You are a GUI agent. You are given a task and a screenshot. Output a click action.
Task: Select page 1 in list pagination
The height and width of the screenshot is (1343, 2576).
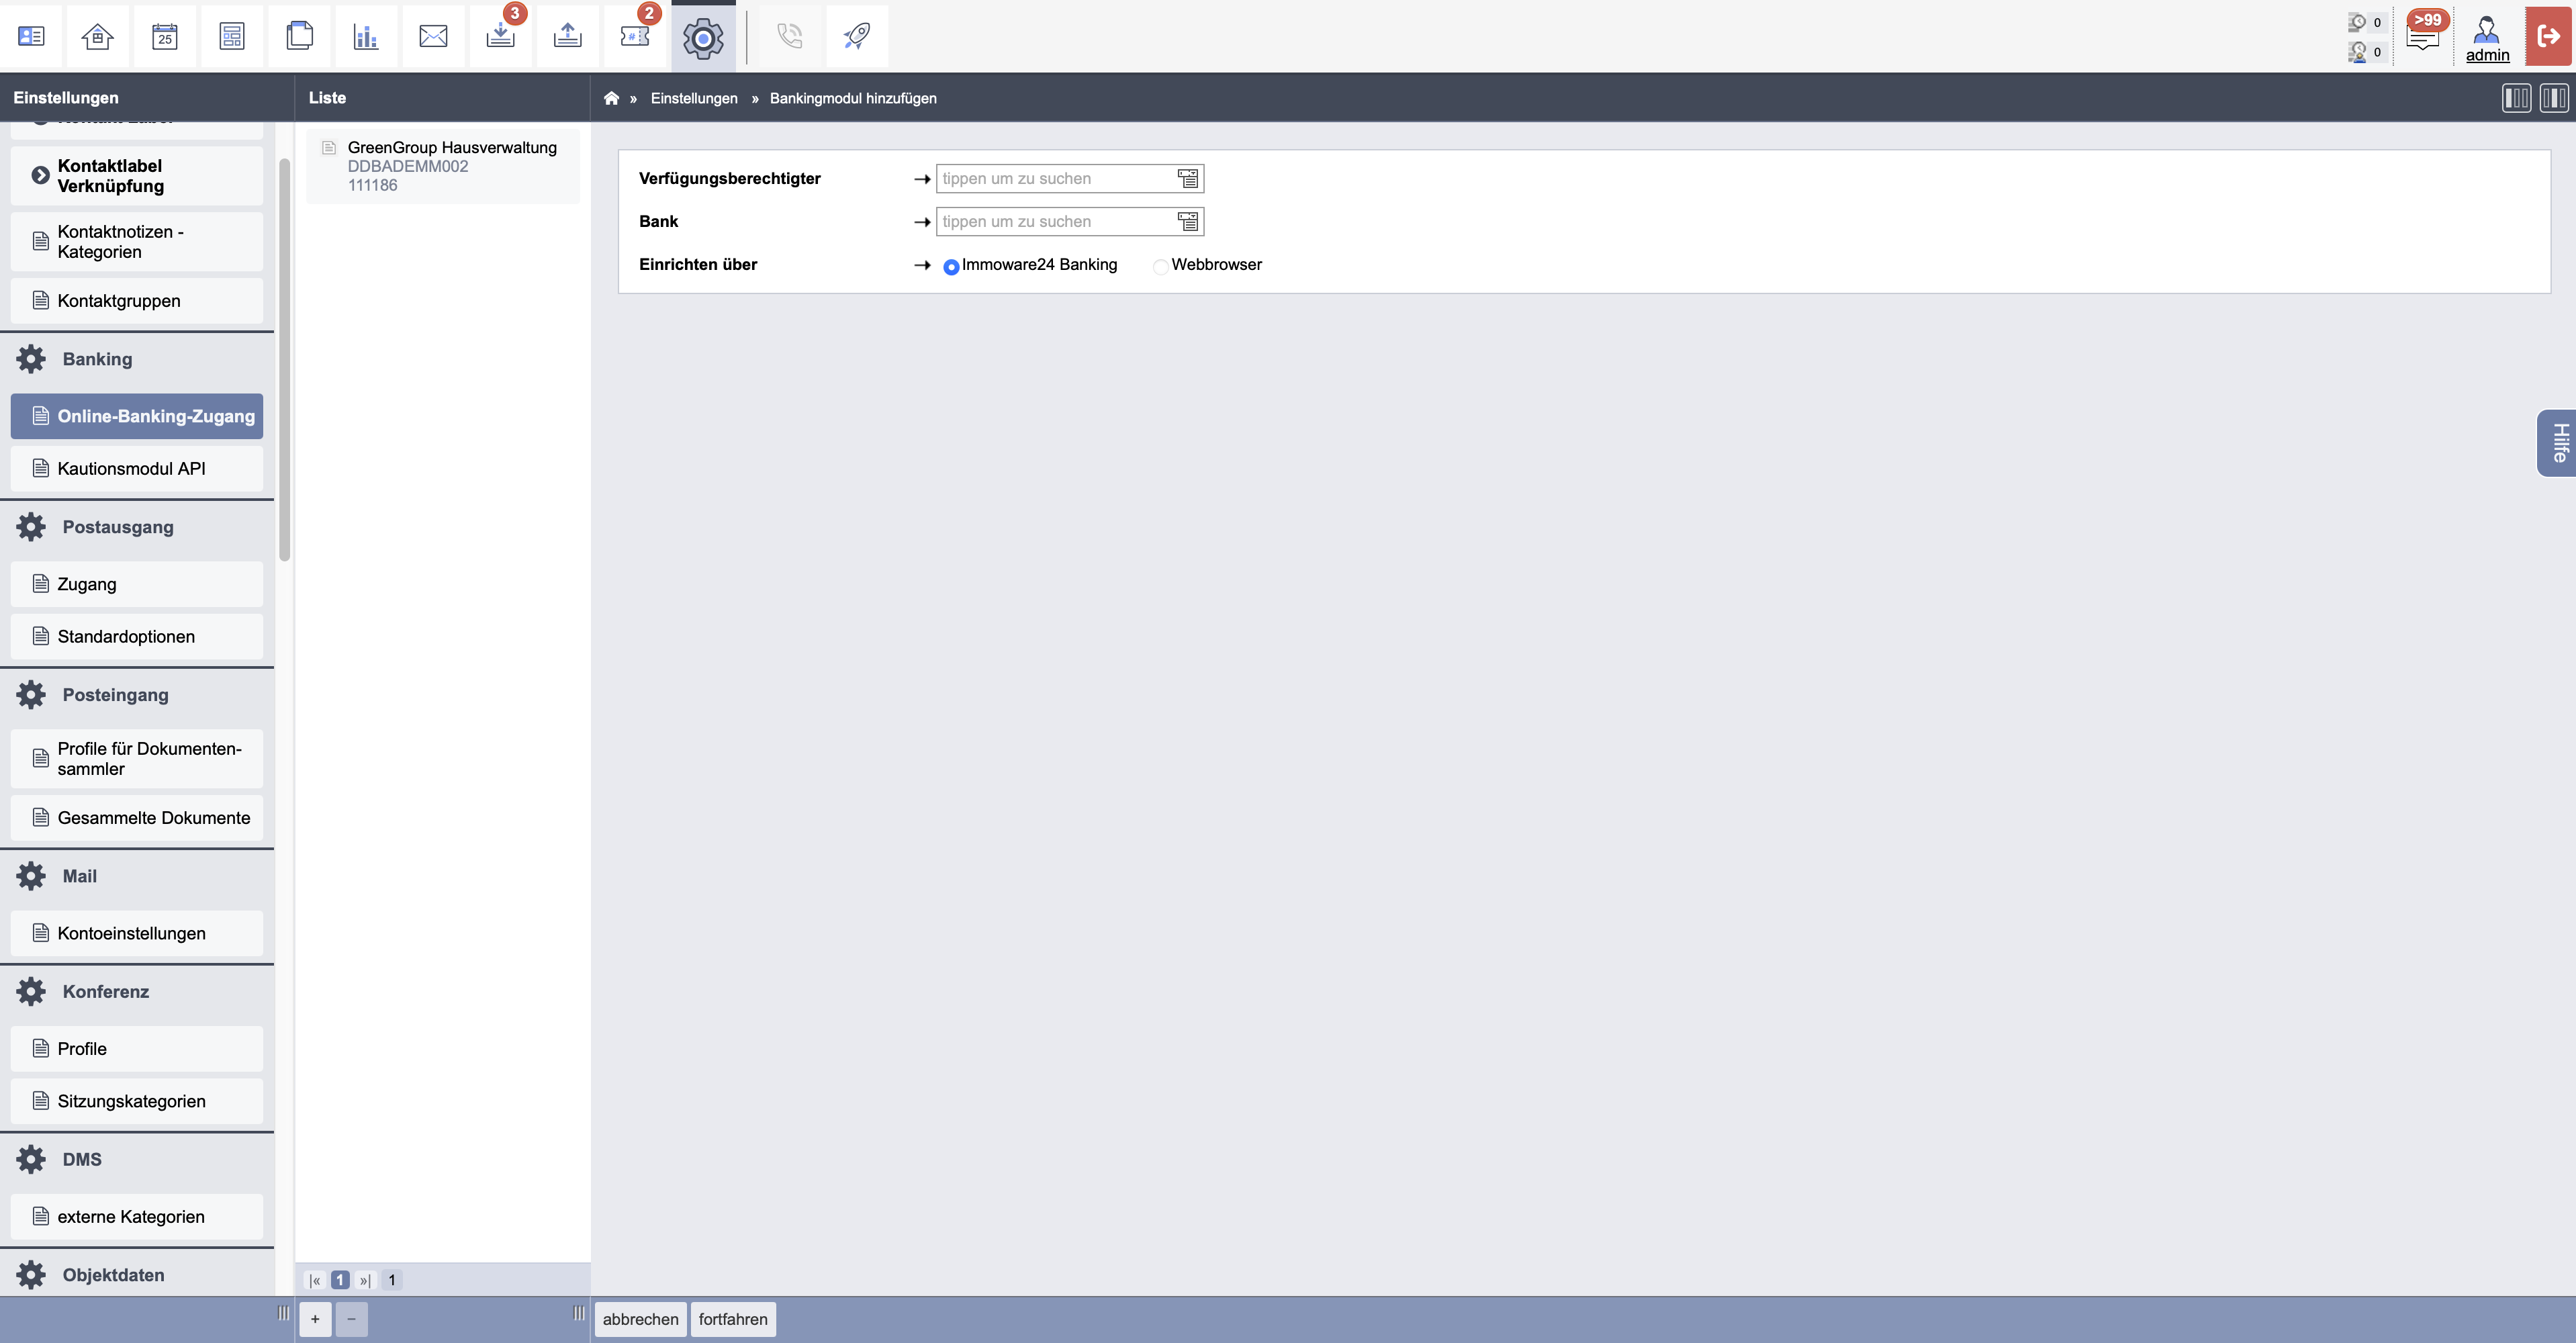(340, 1280)
